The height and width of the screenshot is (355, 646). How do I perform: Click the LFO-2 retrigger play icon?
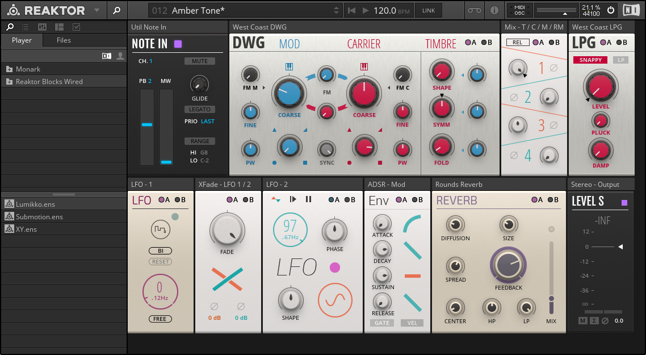point(293,199)
